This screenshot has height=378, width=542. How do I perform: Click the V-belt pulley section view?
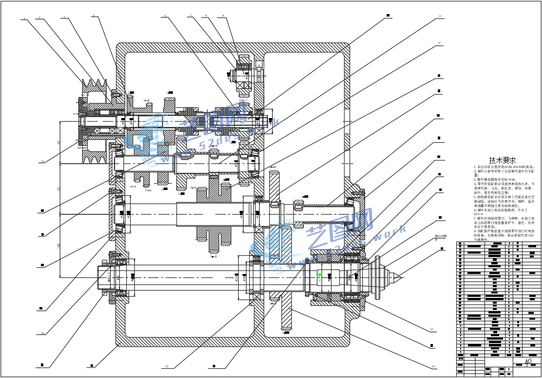click(93, 120)
